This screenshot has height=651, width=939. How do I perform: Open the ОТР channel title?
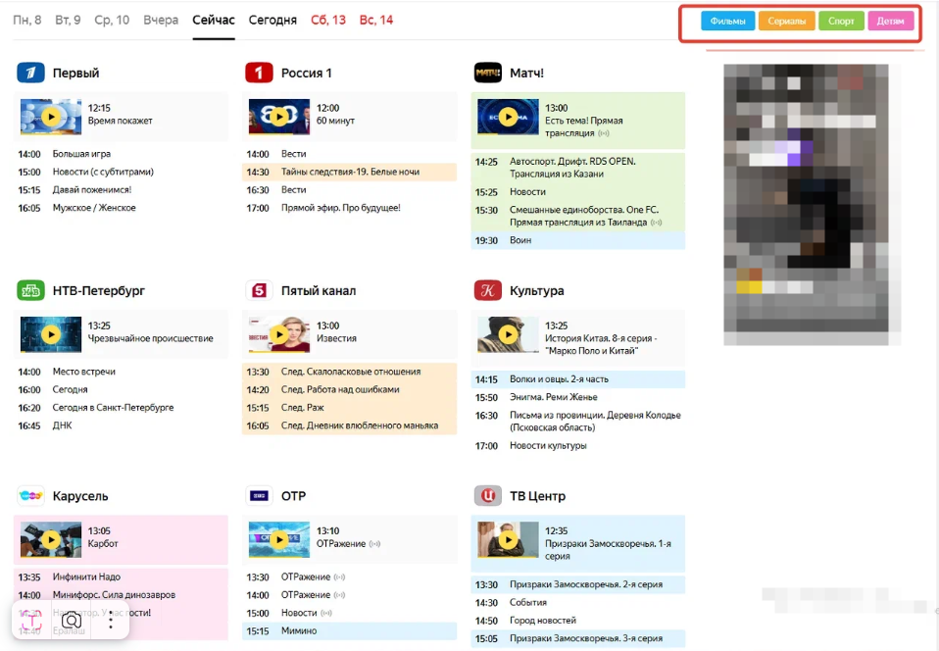[x=293, y=496]
